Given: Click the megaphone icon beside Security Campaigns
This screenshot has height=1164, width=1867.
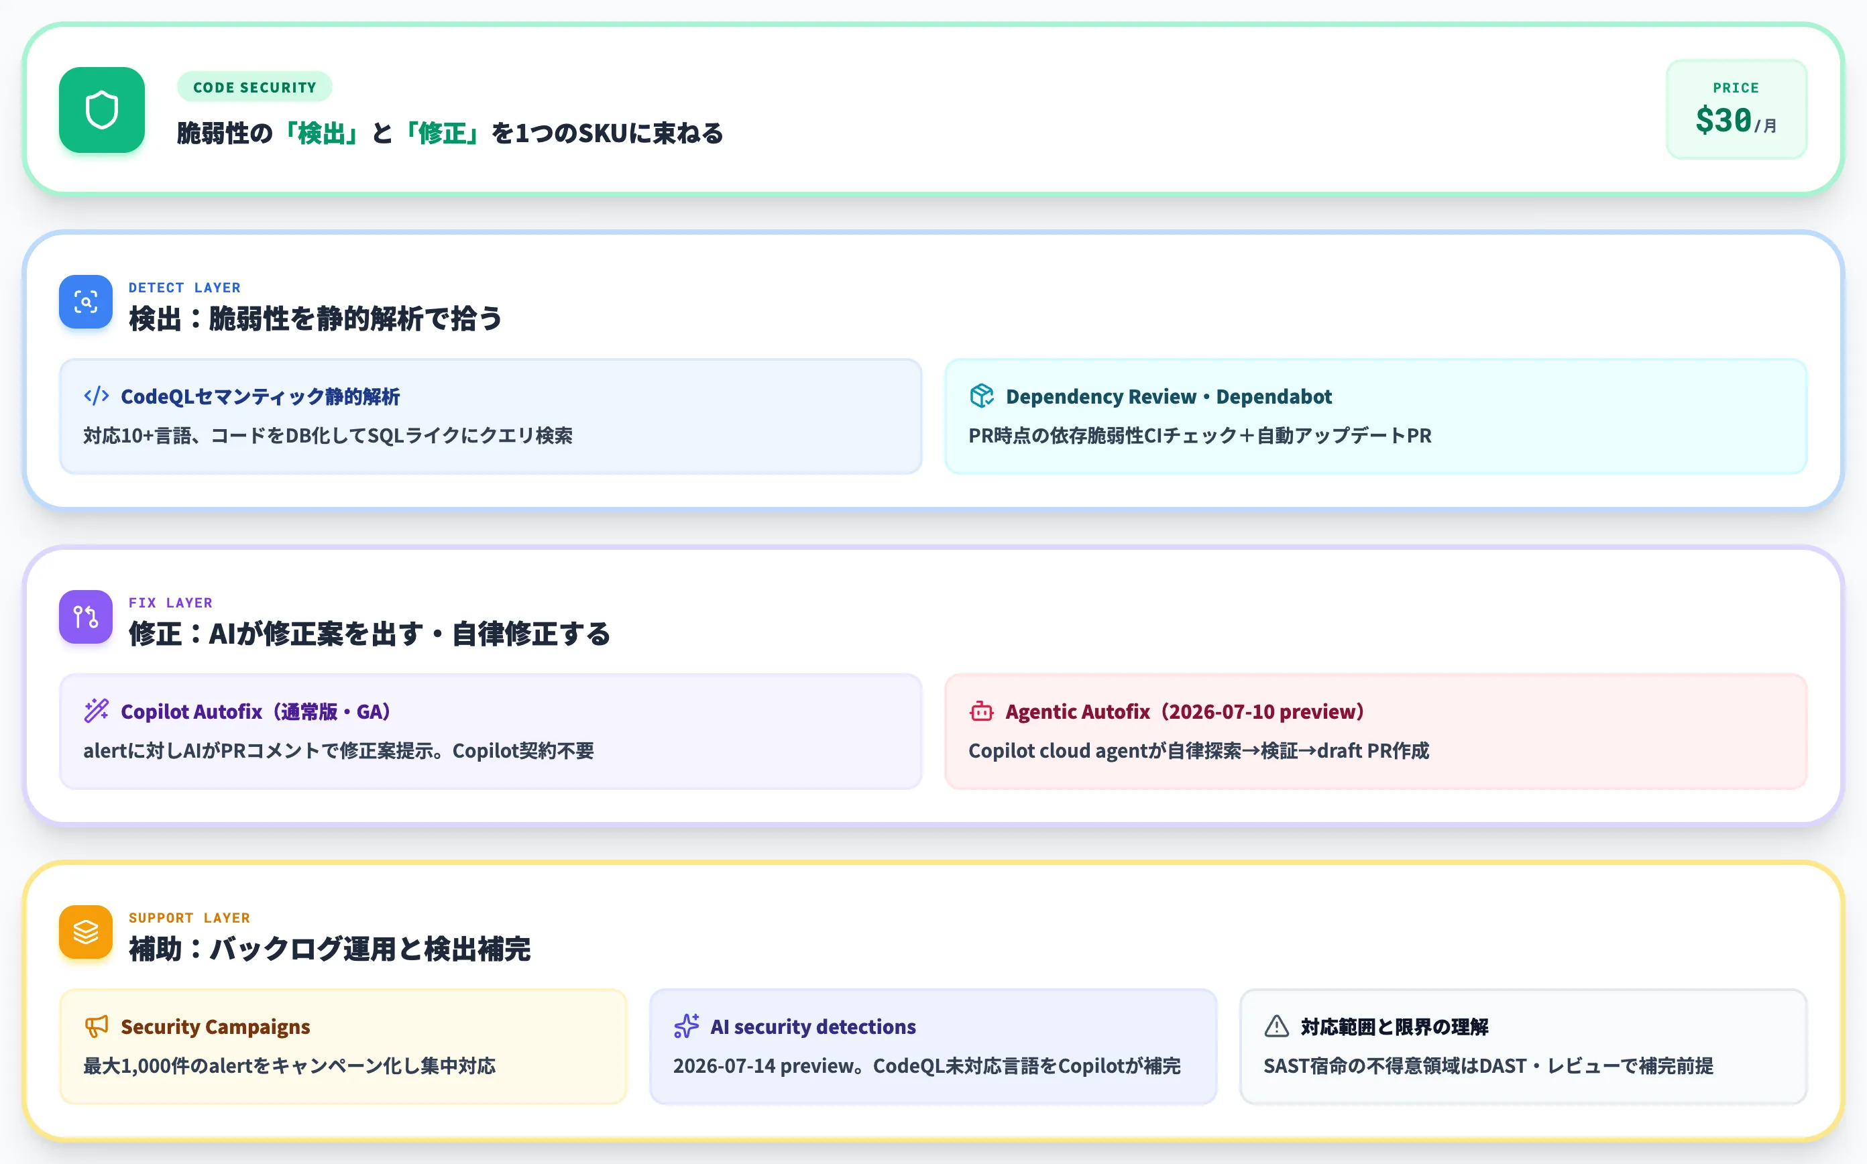Looking at the screenshot, I should [97, 1026].
